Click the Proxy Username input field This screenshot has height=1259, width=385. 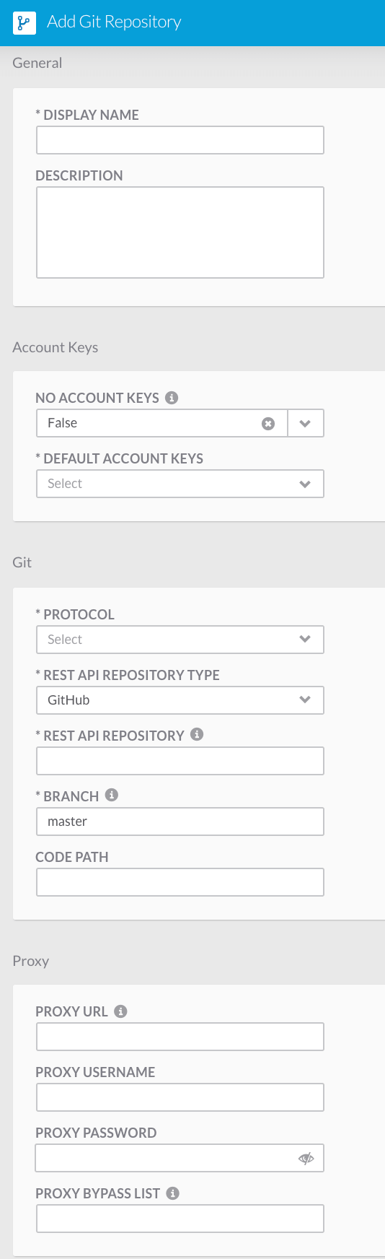pos(180,1097)
